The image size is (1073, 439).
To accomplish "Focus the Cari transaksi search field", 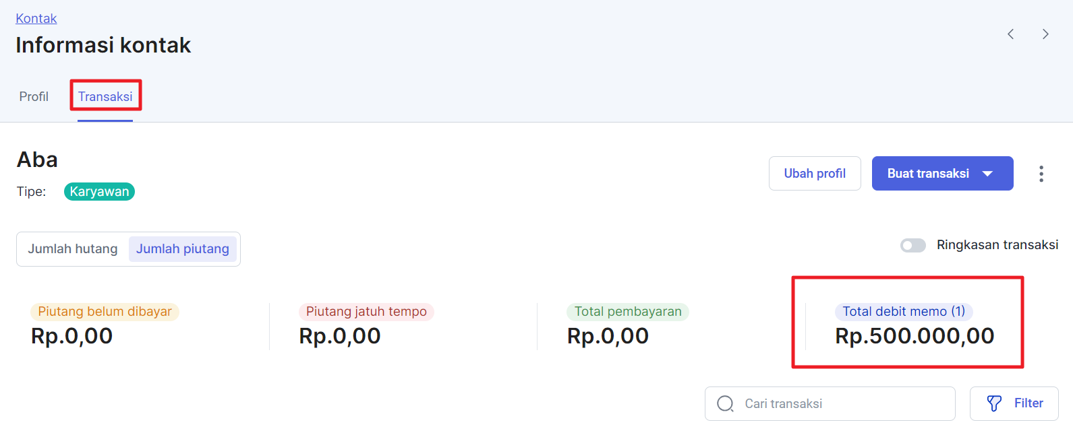I will click(x=830, y=403).
